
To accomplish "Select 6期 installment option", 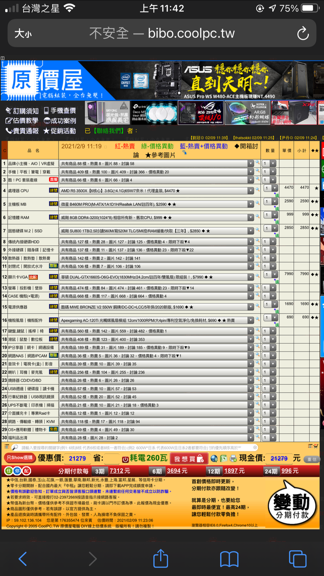I will point(157,471).
